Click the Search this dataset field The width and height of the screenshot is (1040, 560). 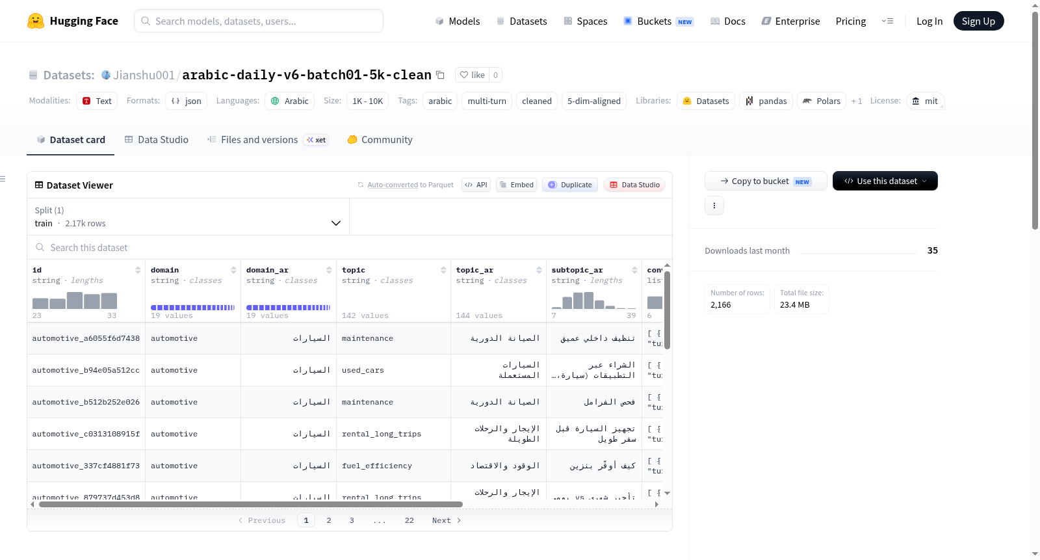(x=350, y=247)
